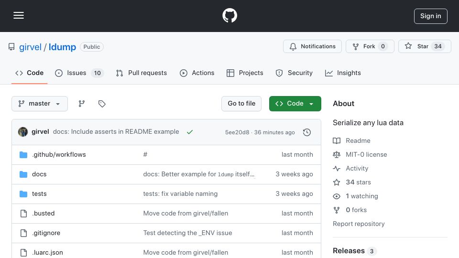Click the Sign in button
The width and height of the screenshot is (459, 258).
pos(431,16)
